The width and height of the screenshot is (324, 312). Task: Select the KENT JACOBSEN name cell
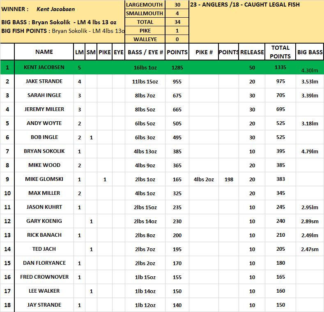(x=44, y=67)
